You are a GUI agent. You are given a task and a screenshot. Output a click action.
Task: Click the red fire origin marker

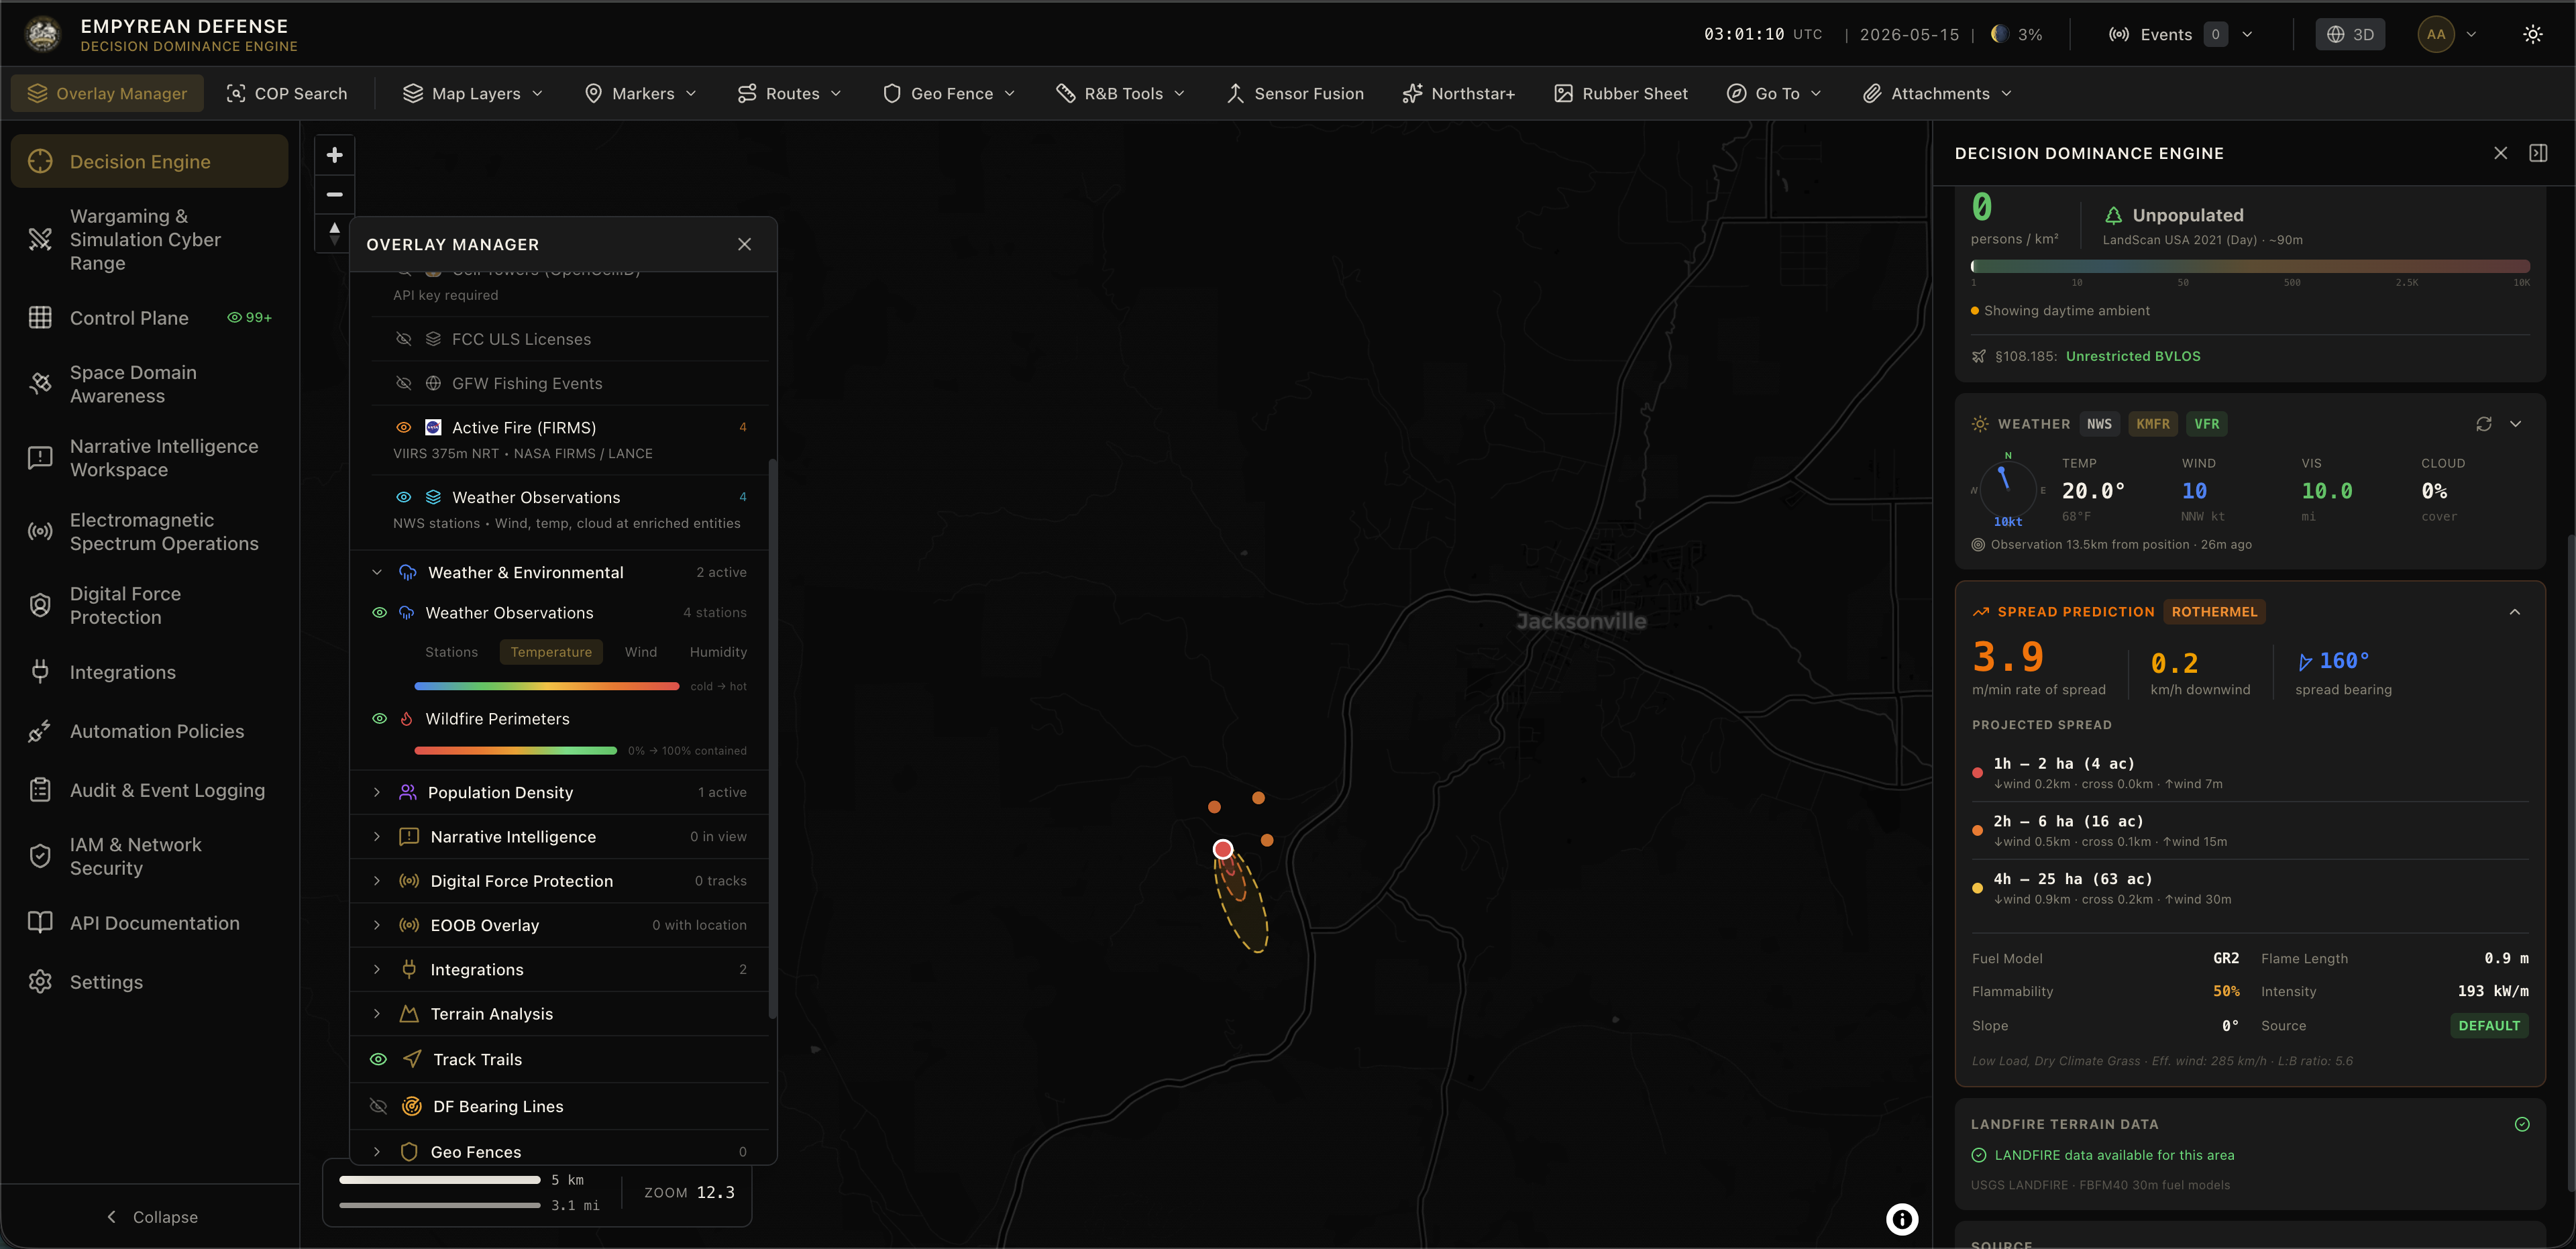pos(1223,849)
